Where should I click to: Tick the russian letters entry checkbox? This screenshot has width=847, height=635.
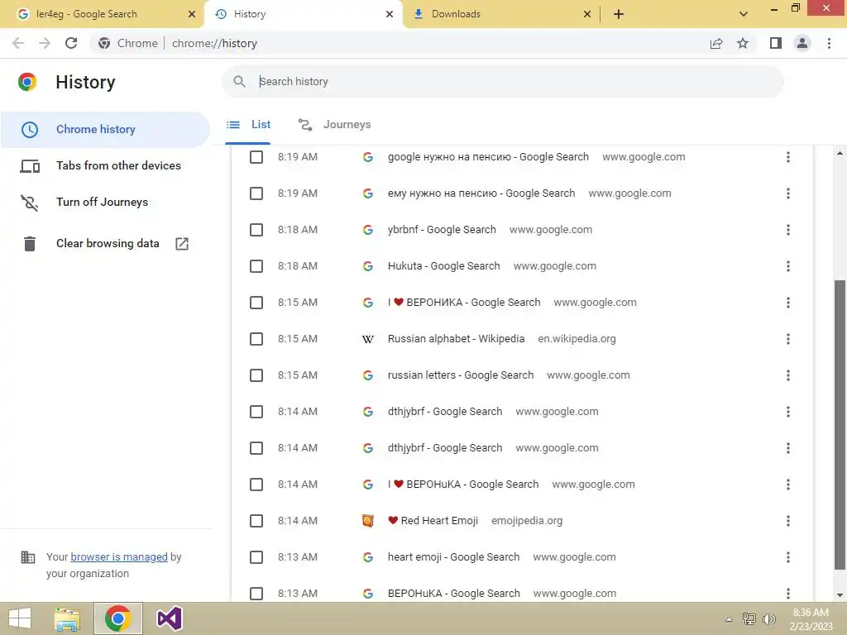256,375
